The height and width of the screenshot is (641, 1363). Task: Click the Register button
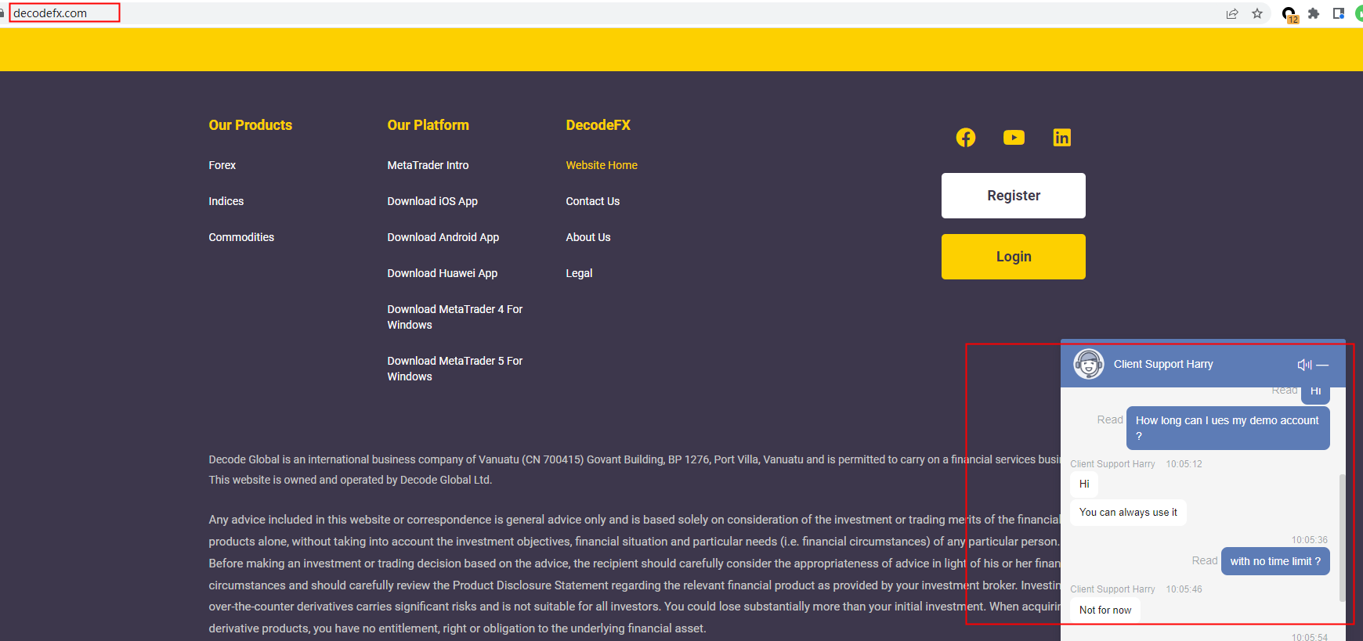[x=1013, y=196]
